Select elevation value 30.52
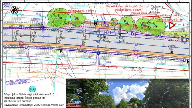 tap(38, 14)
